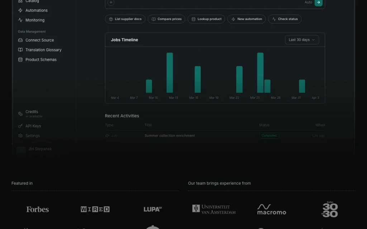Click the List supplier docs chip

pos(125,19)
